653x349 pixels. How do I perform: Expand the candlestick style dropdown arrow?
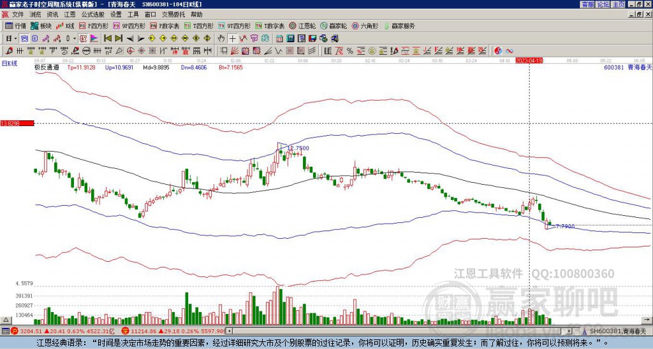coord(75,39)
